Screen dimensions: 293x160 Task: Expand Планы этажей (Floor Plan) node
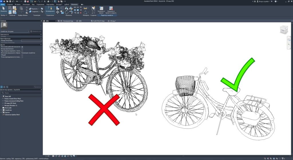click(x=3, y=99)
